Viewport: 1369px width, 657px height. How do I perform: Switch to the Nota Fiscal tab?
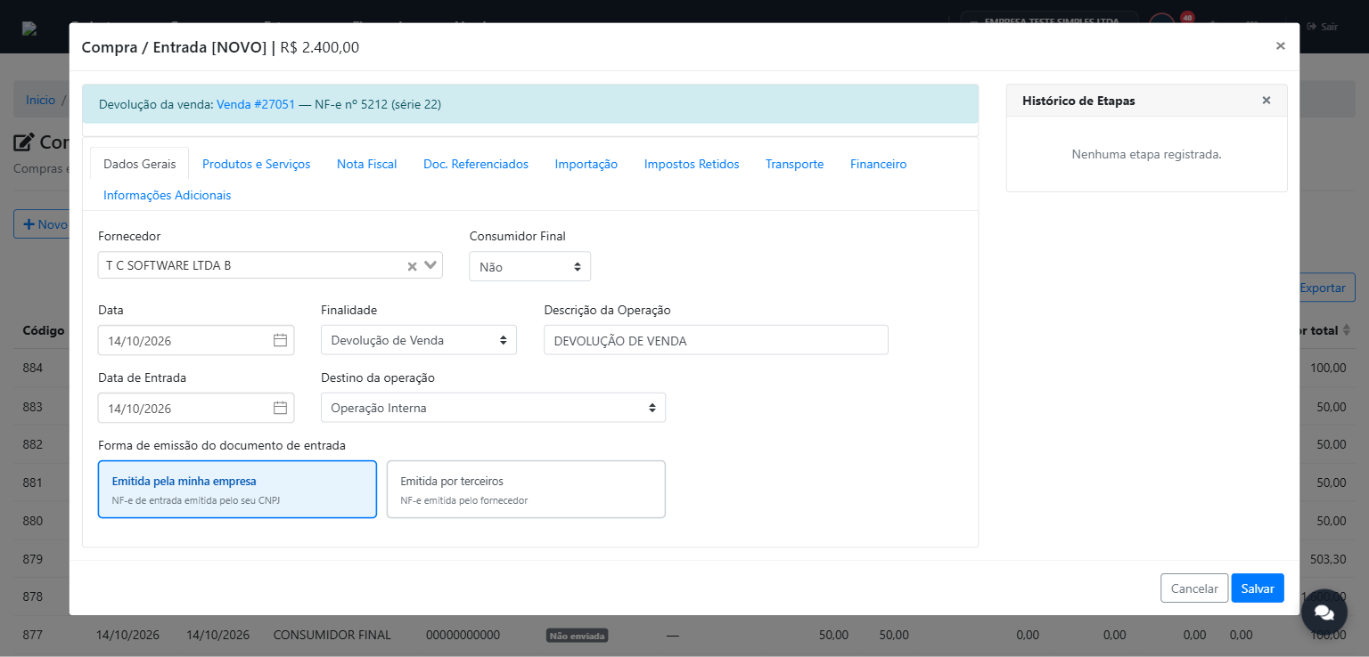click(x=367, y=164)
